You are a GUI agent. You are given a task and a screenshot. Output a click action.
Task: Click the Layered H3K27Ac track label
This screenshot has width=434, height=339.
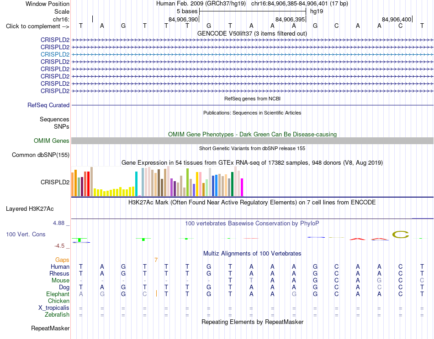(30, 209)
